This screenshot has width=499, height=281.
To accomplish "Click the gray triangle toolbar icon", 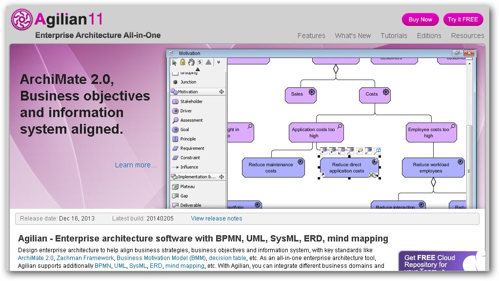I will click(x=208, y=62).
